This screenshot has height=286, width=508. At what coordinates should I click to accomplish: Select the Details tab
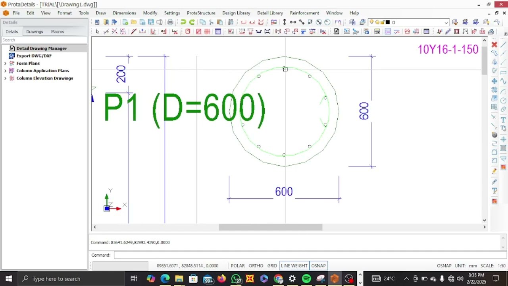pos(12,32)
